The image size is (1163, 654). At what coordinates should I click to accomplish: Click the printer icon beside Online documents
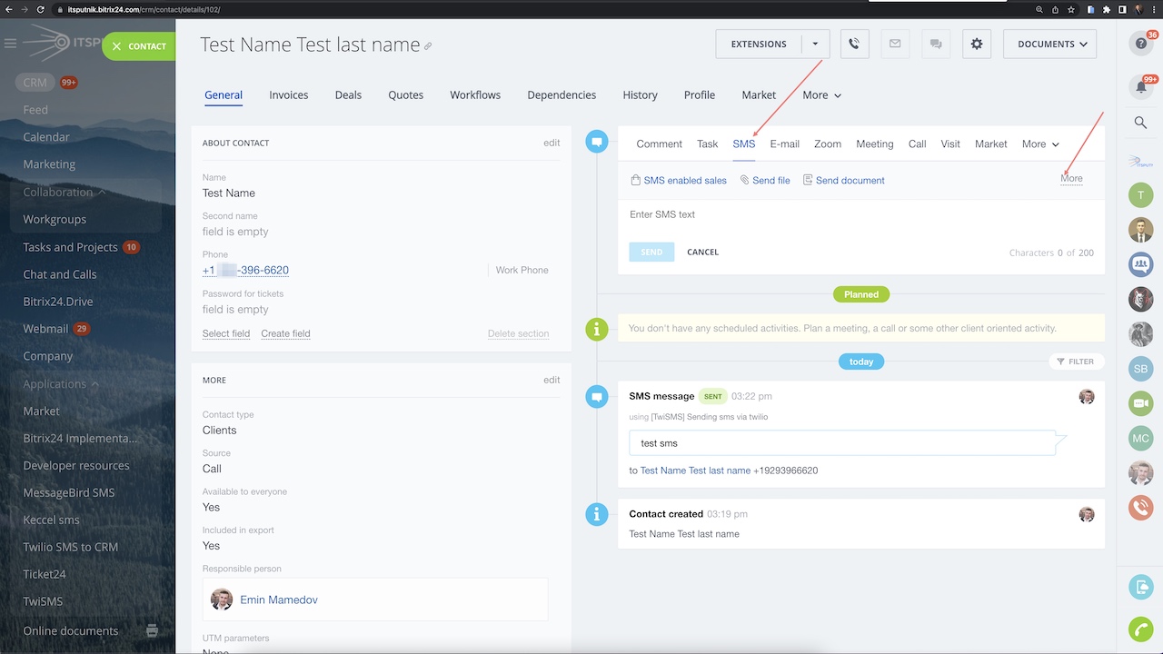pyautogui.click(x=152, y=630)
